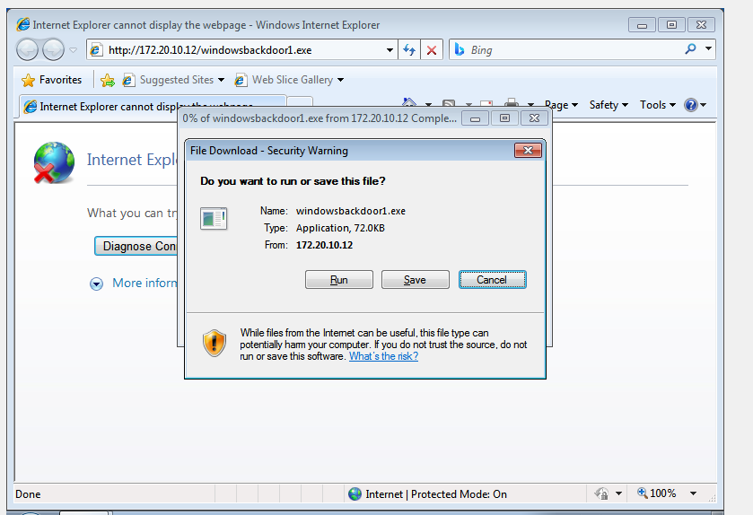
Task: Click the More information link text
Action: click(144, 283)
